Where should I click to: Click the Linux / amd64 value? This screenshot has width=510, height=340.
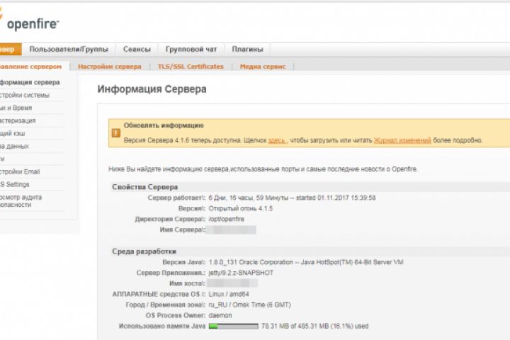pos(229,294)
